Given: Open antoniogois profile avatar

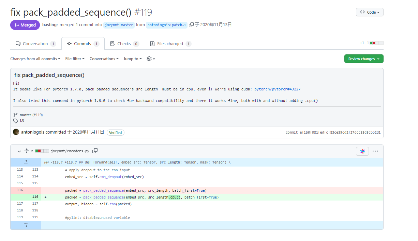Looking at the screenshot, I should point(16,132).
